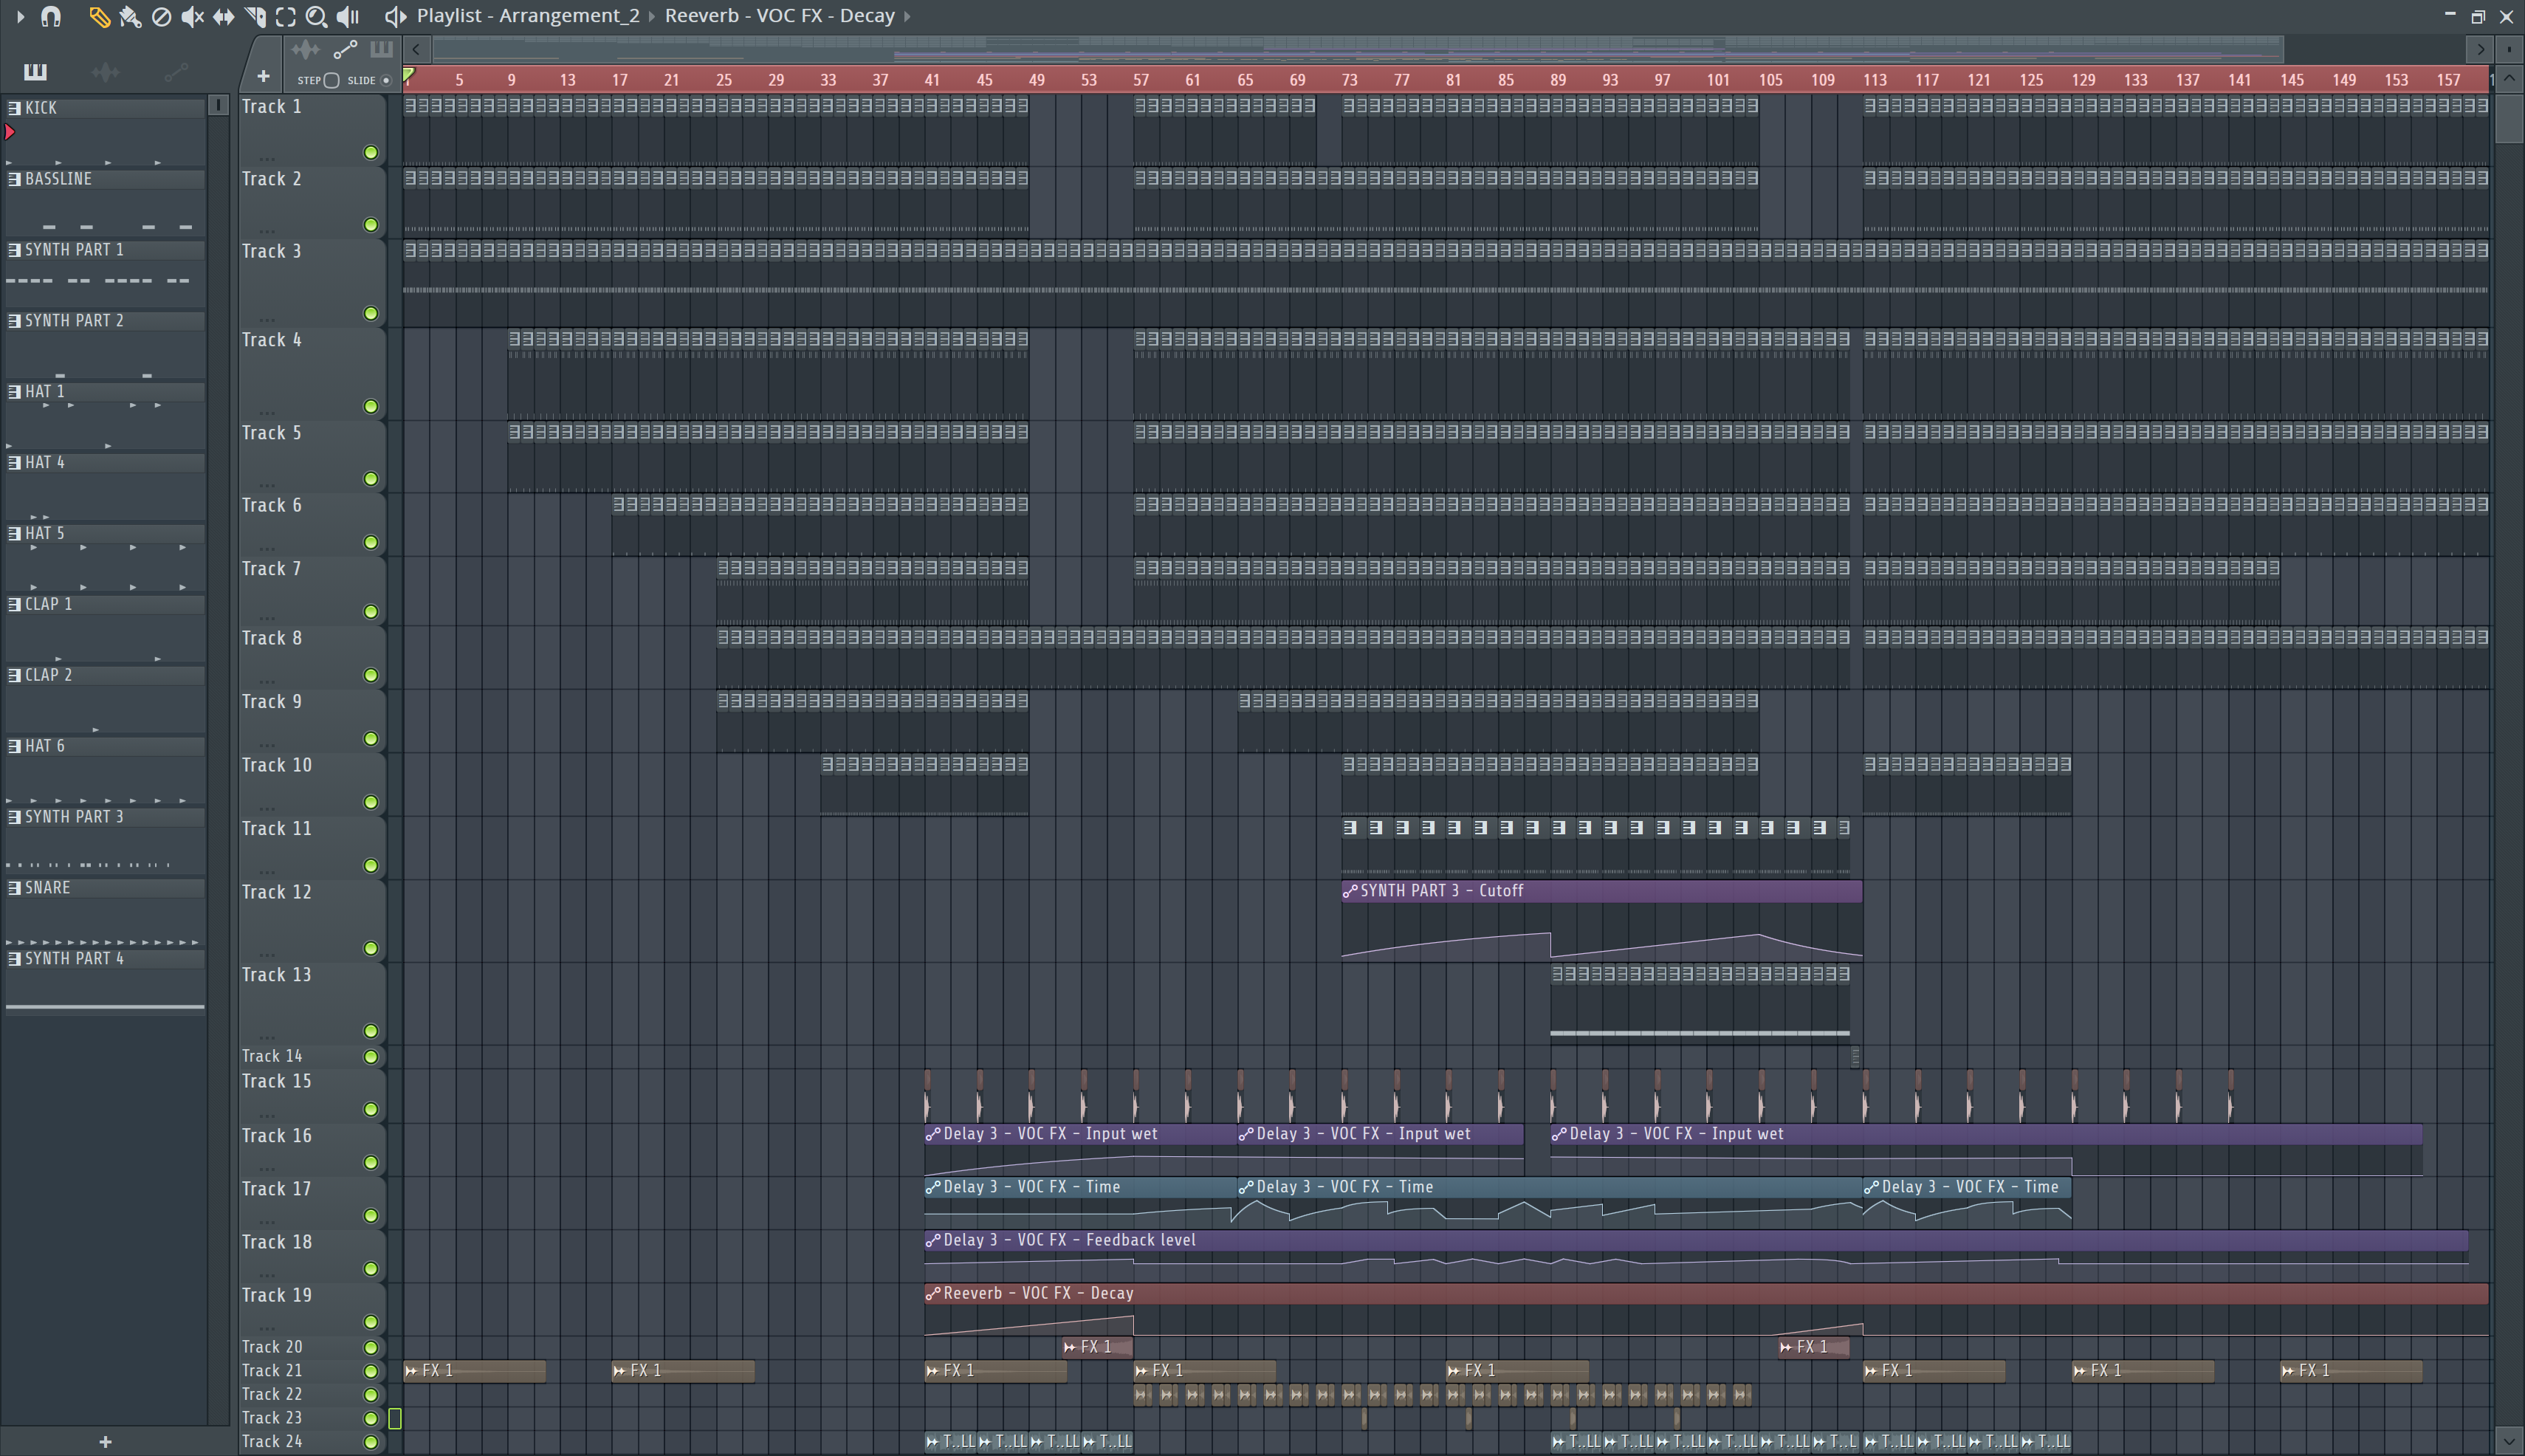Click the Track 24 name label
The height and width of the screenshot is (1456, 2525).
(x=272, y=1442)
